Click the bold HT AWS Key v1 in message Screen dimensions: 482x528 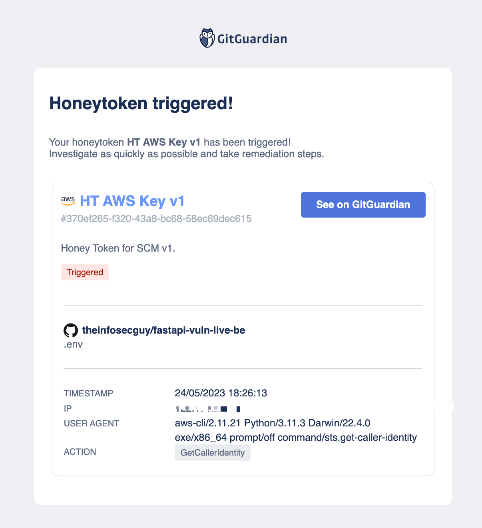point(164,142)
